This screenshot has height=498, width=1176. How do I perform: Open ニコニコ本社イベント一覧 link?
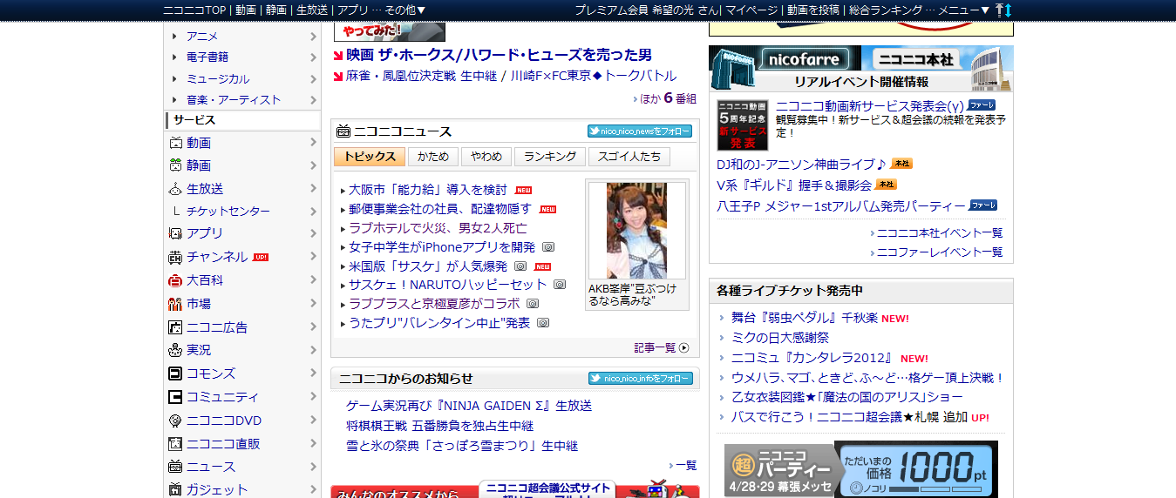[x=940, y=232]
